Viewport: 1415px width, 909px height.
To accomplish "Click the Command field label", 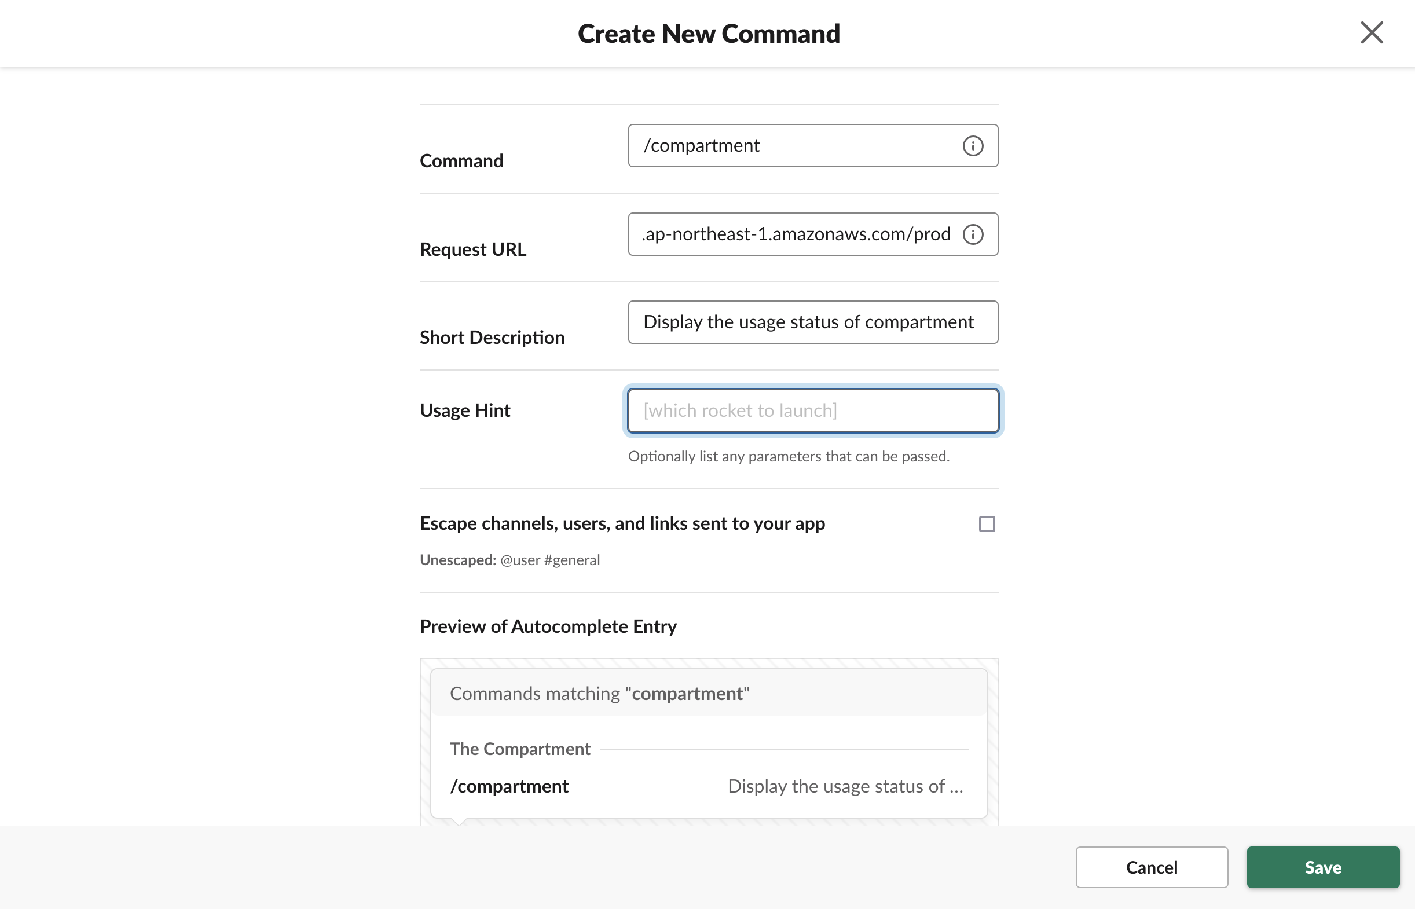I will [x=461, y=160].
